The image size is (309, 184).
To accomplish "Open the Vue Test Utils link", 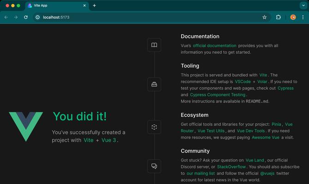I will click(211, 131).
